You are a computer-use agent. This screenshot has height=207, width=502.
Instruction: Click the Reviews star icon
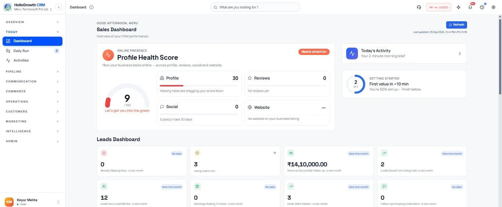[x=250, y=78]
